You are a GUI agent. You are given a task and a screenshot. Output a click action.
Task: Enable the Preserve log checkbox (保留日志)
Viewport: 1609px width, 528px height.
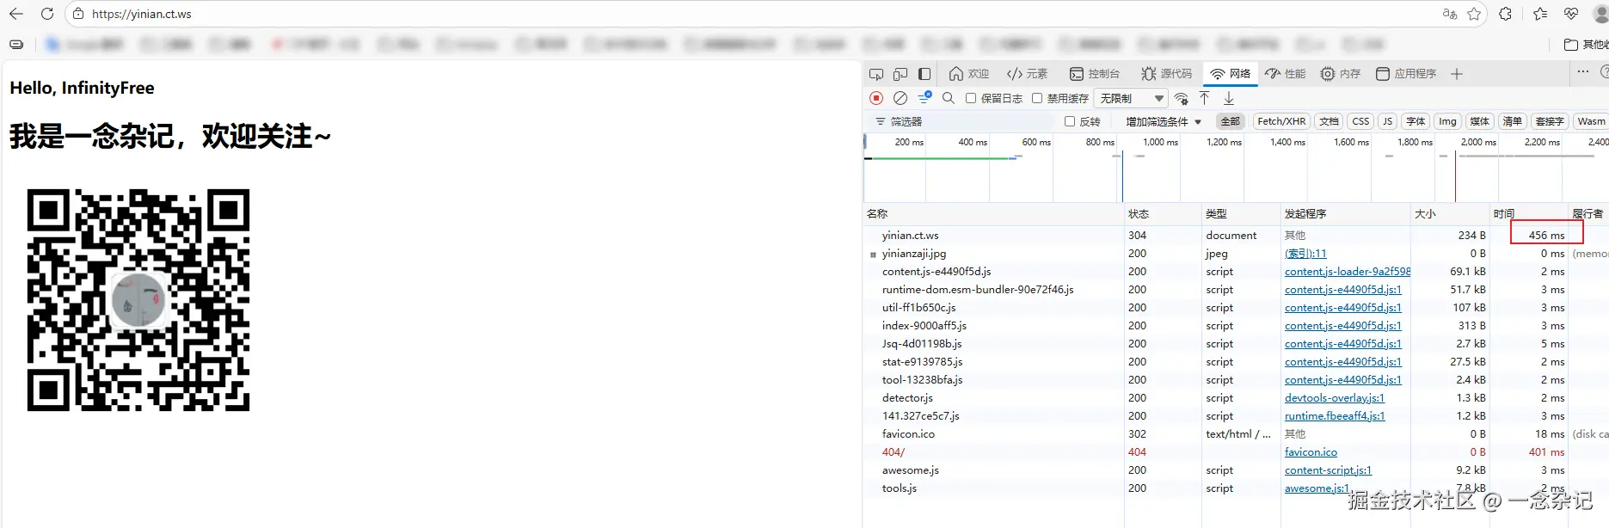[971, 98]
